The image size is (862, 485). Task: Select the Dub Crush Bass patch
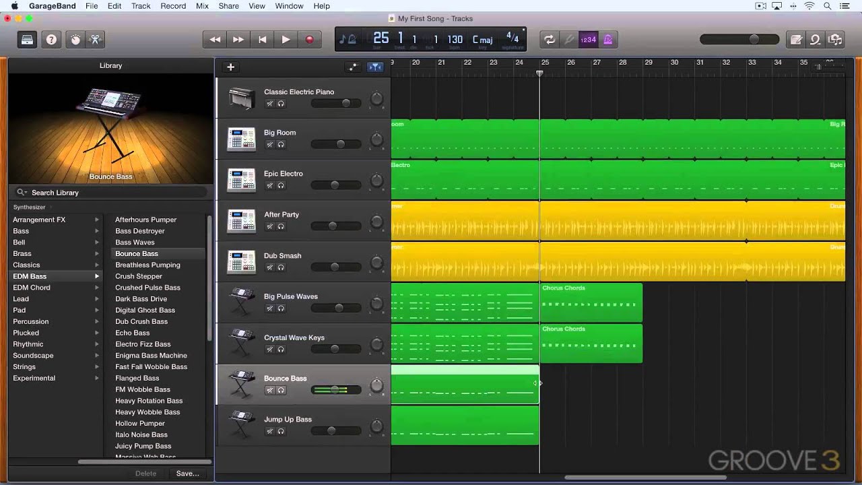click(x=141, y=321)
